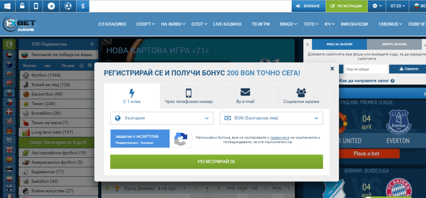Collapse the ТОП Първенства panel

[92, 44]
